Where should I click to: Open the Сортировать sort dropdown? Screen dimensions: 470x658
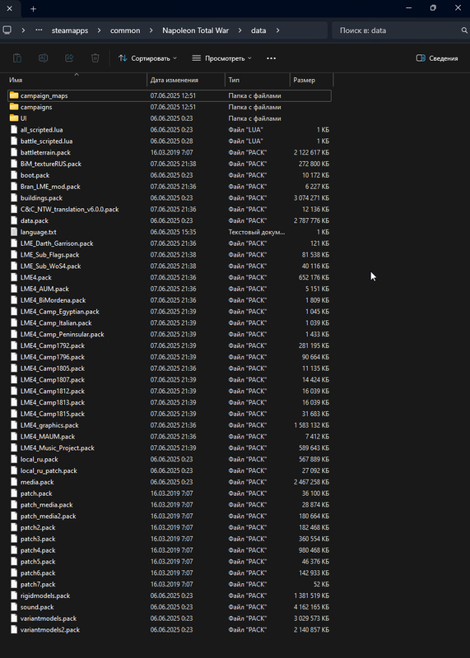pos(147,58)
